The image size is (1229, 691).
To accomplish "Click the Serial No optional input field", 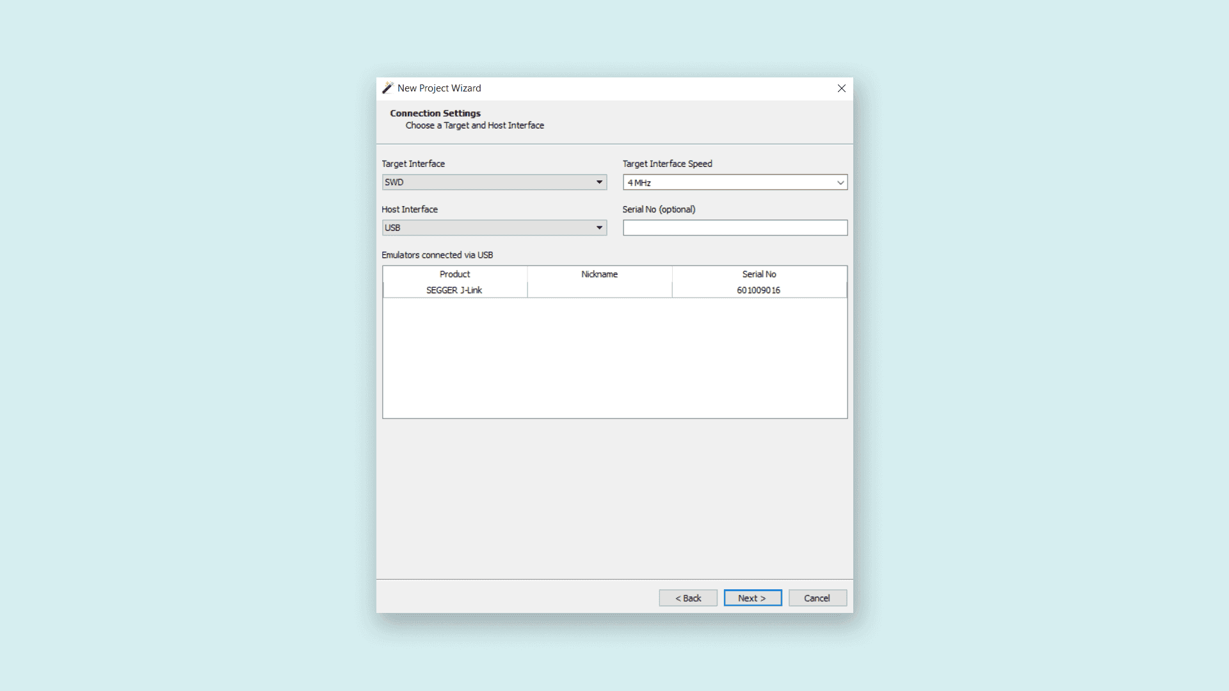I will point(735,228).
